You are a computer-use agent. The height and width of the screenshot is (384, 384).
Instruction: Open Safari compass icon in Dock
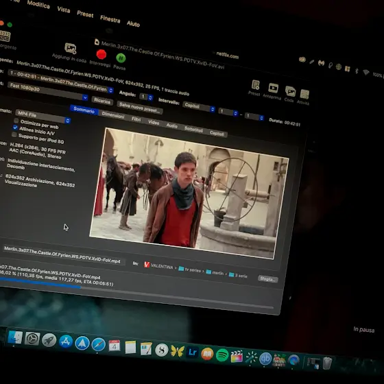pos(99,344)
